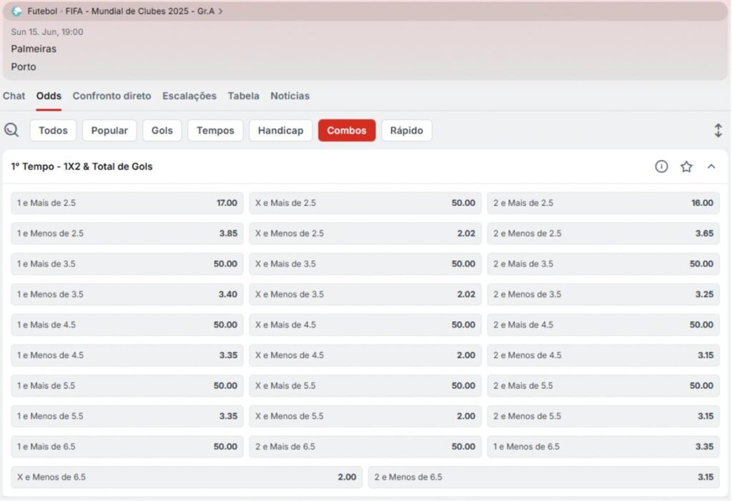The width and height of the screenshot is (732, 501).
Task: Open the Notícias tab
Action: tap(290, 96)
